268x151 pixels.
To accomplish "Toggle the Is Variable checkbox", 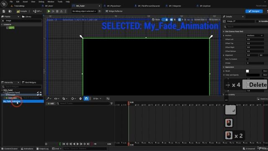I will click(x=257, y=21).
